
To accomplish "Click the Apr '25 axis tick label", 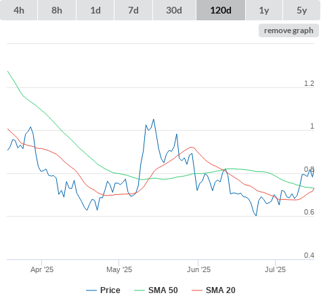I will (42, 269).
